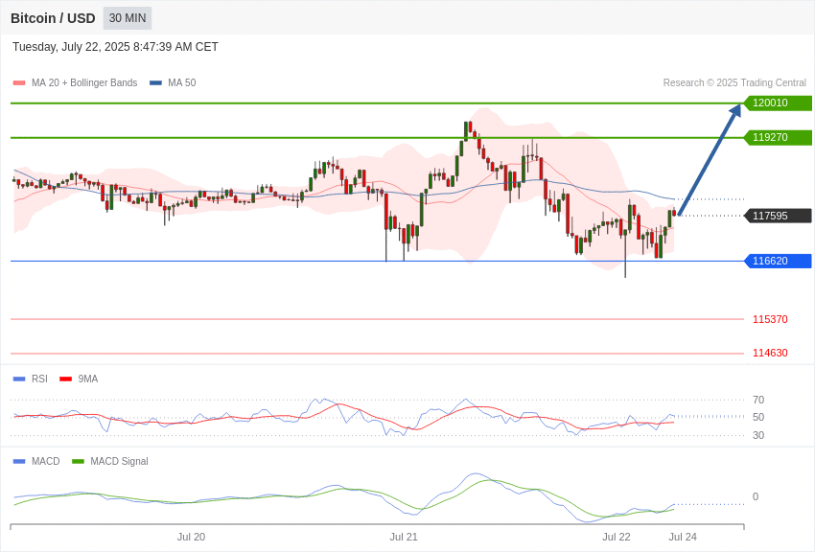Click the MACD blue legend marker
This screenshot has height=552, width=815.
tap(19, 461)
